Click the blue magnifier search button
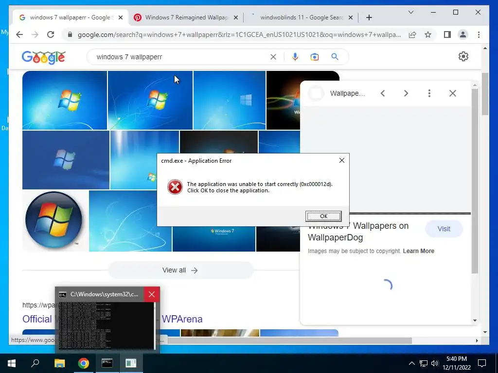Viewport: 498px width, 373px height. click(x=335, y=57)
